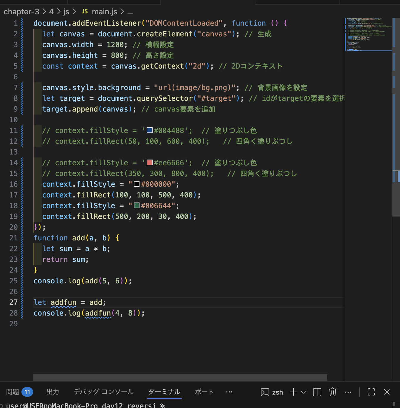This screenshot has height=408, width=400.
Task: Click line number 21 in gutter
Action: tap(13, 238)
